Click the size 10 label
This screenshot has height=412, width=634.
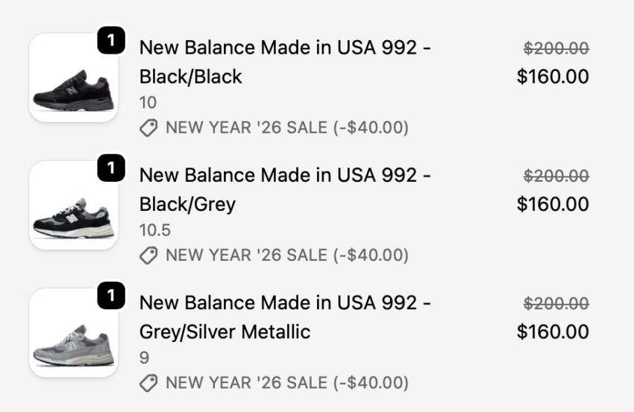[x=148, y=103]
